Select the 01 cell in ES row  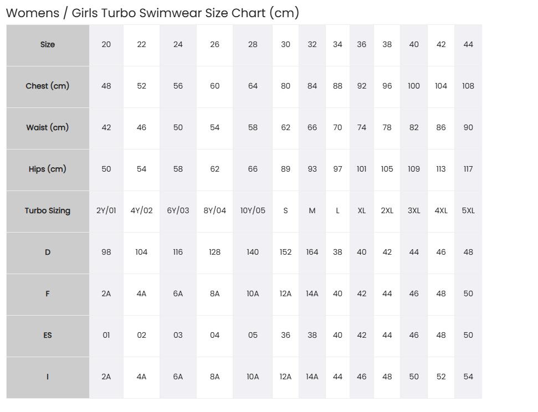(106, 336)
